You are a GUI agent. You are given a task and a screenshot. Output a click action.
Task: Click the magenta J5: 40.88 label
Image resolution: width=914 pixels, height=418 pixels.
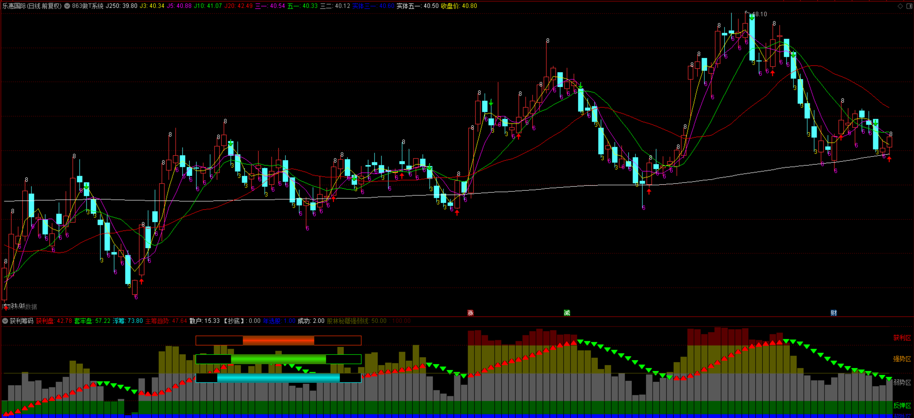(179, 6)
